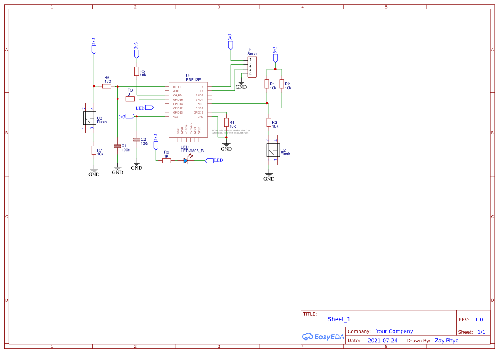Viewport: 499px width, 353px height.
Task: Click the LED net flag right of LED1
Action: click(214, 160)
